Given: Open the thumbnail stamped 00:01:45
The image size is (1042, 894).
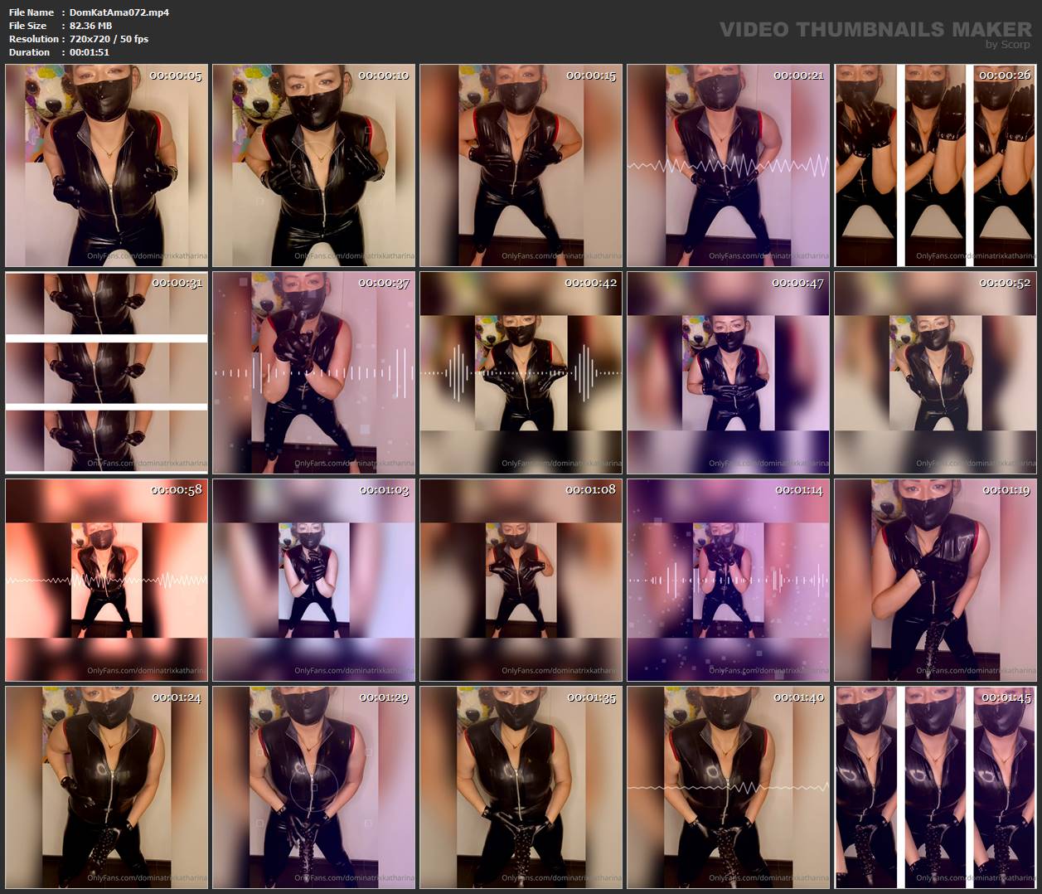Looking at the screenshot, I should coord(935,788).
